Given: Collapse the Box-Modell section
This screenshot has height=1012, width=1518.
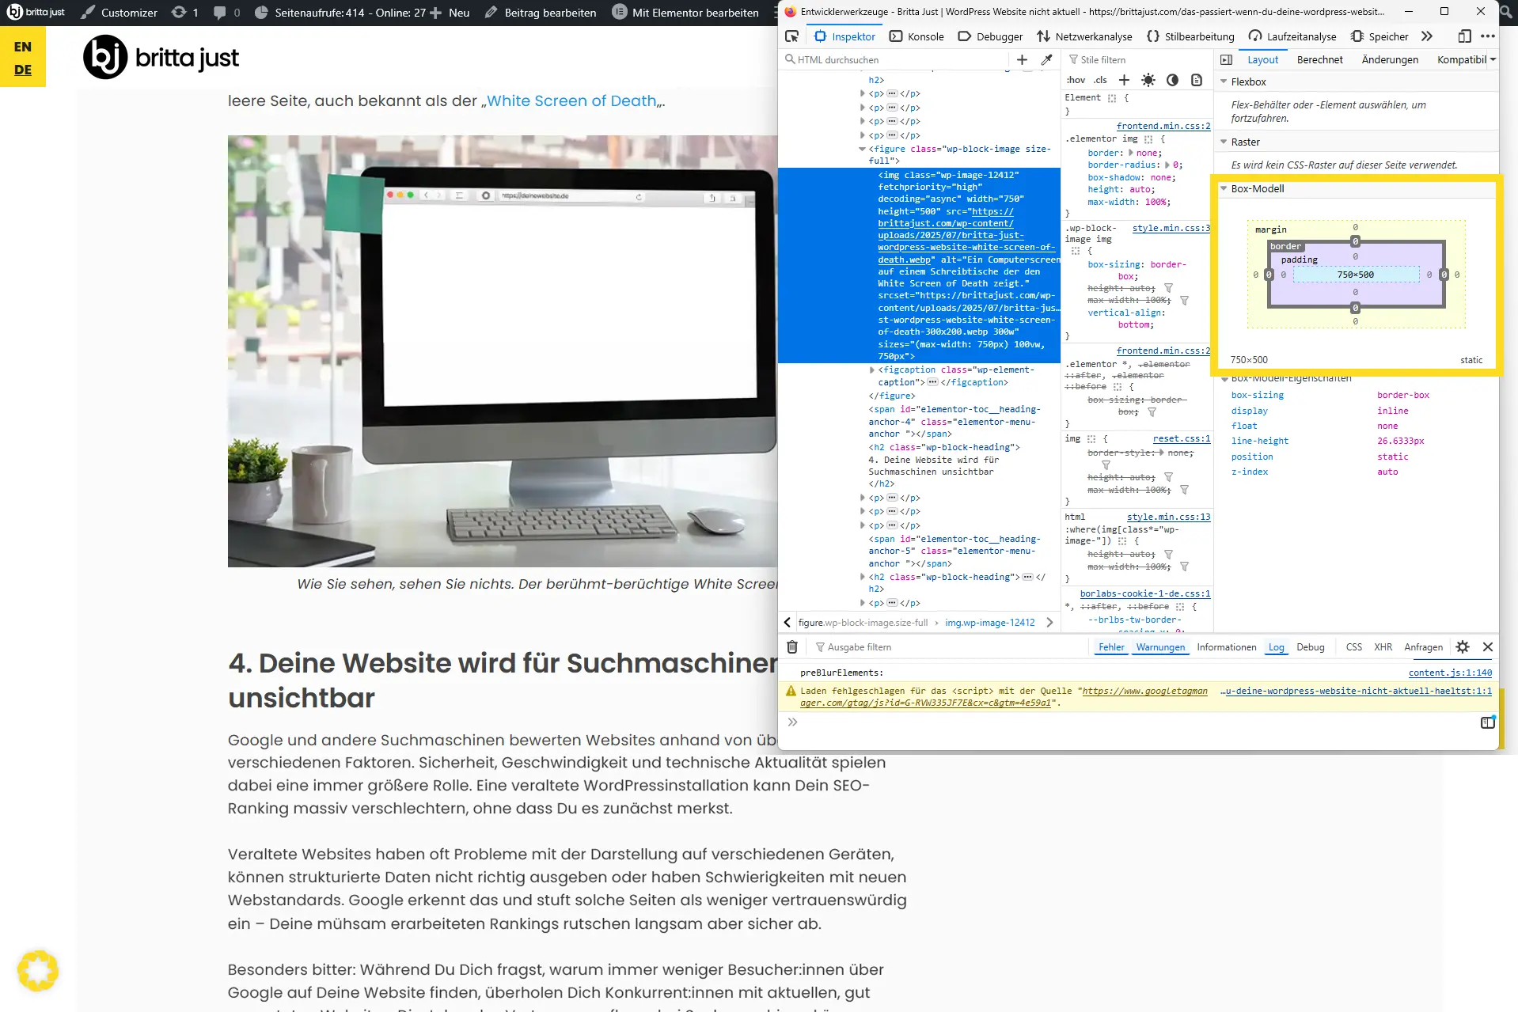Looking at the screenshot, I should click(1224, 188).
